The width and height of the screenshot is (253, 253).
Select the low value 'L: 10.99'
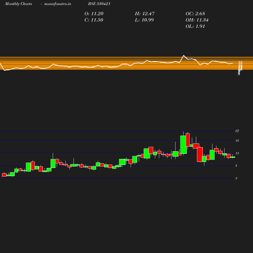(144, 20)
